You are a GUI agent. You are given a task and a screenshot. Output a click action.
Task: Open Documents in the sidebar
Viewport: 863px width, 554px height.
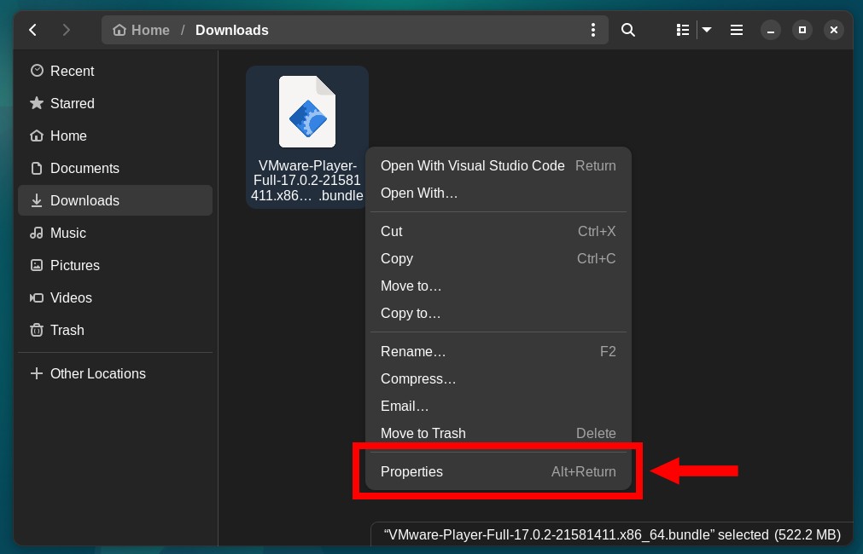115,168
